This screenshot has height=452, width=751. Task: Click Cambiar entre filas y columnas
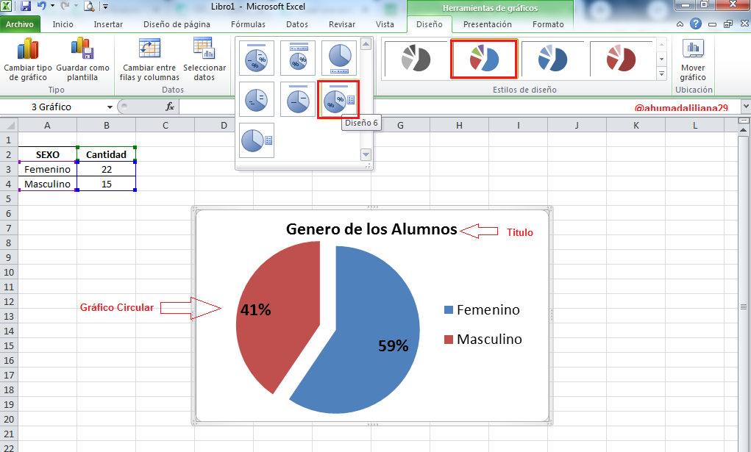point(149,60)
